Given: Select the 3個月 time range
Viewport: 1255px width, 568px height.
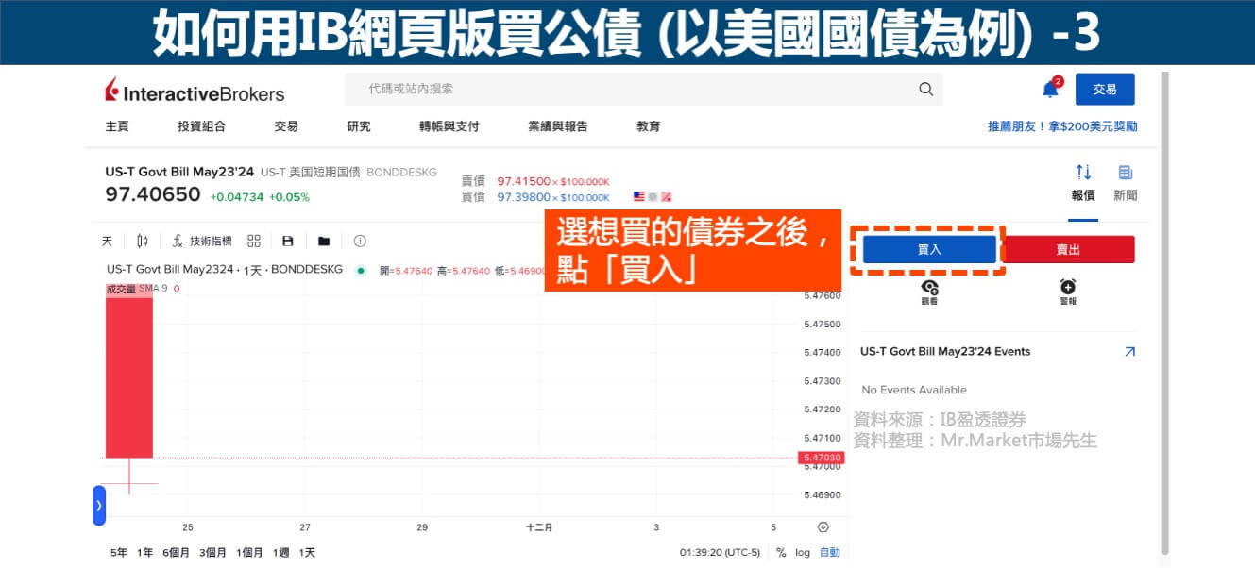Looking at the screenshot, I should click(212, 552).
